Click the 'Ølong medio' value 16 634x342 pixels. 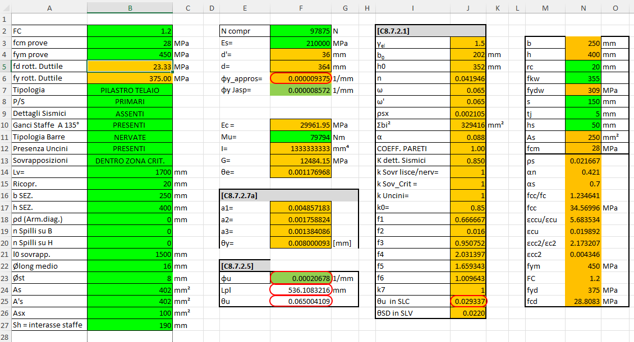point(130,266)
